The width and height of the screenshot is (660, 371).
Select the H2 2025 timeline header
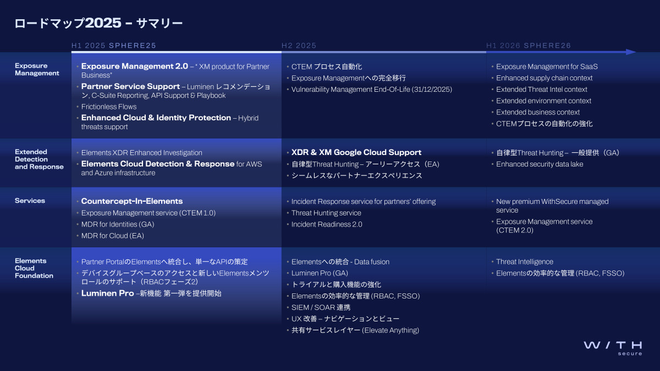(299, 46)
